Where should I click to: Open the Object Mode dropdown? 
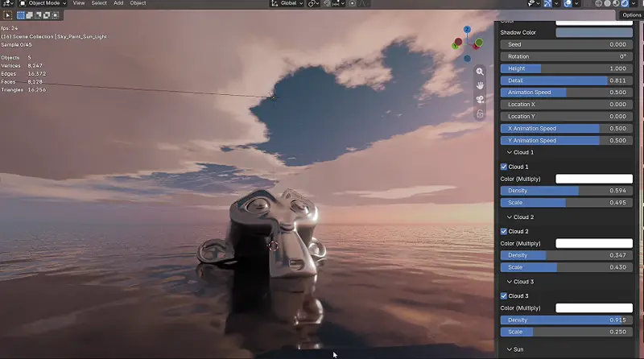click(x=43, y=3)
